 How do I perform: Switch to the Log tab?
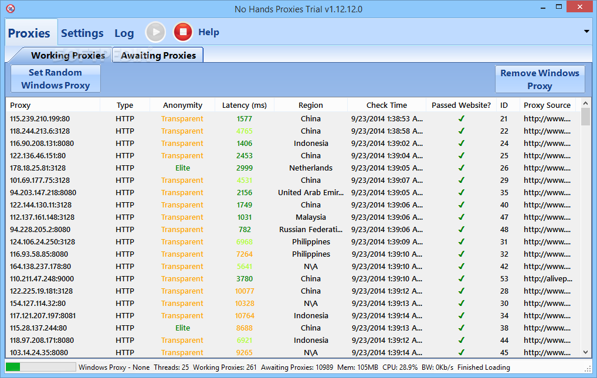(x=124, y=33)
